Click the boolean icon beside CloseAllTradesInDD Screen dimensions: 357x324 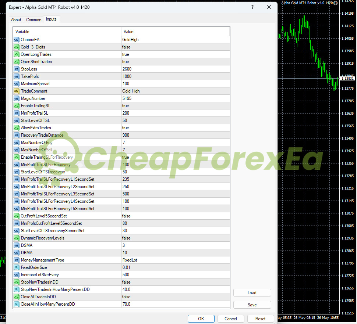click(x=17, y=297)
